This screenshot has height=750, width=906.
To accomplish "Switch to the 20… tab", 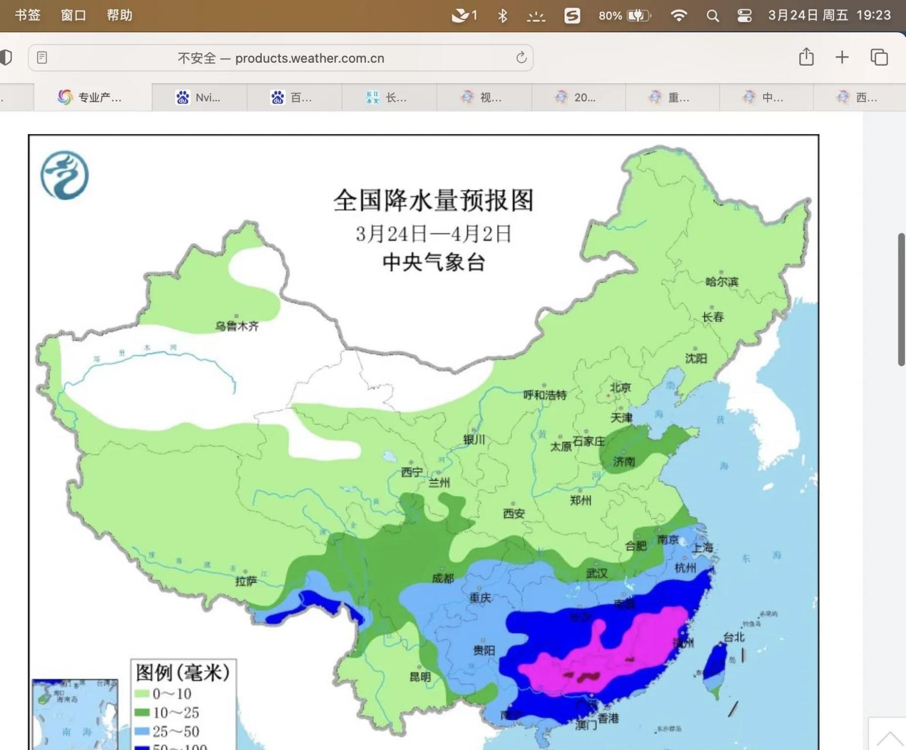I will (x=578, y=97).
